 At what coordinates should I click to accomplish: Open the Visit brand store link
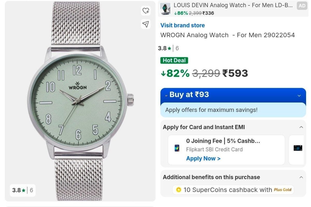[x=182, y=25]
